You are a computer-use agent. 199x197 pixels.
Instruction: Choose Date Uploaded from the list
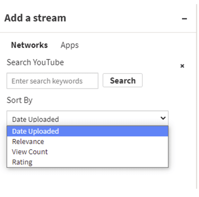coord(88,131)
